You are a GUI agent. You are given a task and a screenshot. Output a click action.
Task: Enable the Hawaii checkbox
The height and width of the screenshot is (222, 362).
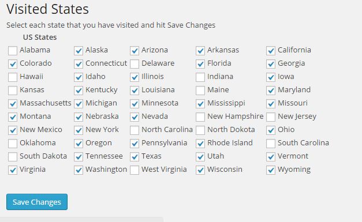click(13, 77)
